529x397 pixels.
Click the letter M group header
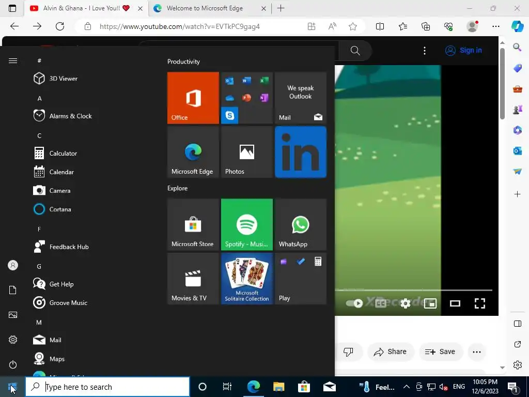click(39, 323)
